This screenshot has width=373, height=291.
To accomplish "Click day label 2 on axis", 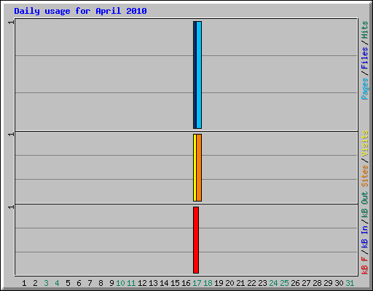I will click(35, 283).
